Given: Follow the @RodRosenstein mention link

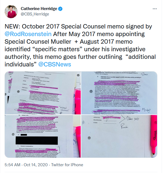Looking at the screenshot, I should pyautogui.click(x=28, y=34).
